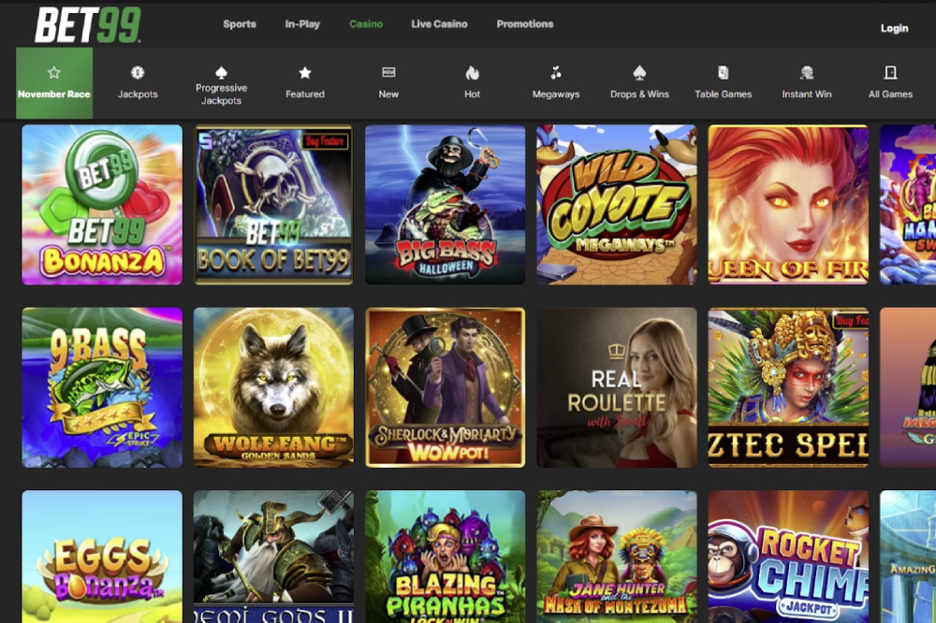Launch the Book of BET99 game
Image resolution: width=936 pixels, height=623 pixels.
273,205
